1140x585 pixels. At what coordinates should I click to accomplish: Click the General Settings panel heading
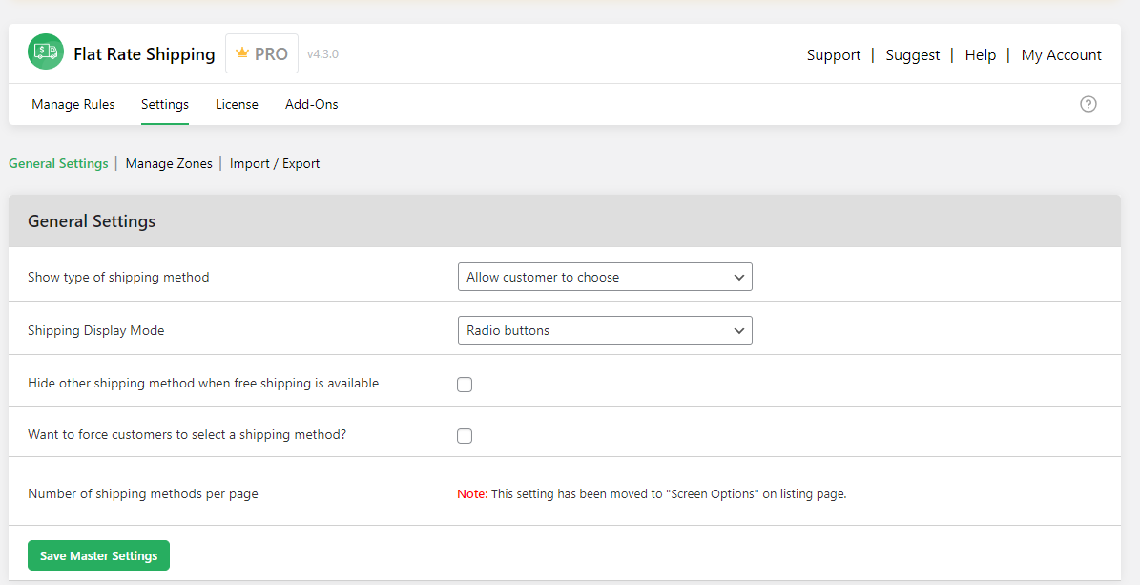coord(92,221)
